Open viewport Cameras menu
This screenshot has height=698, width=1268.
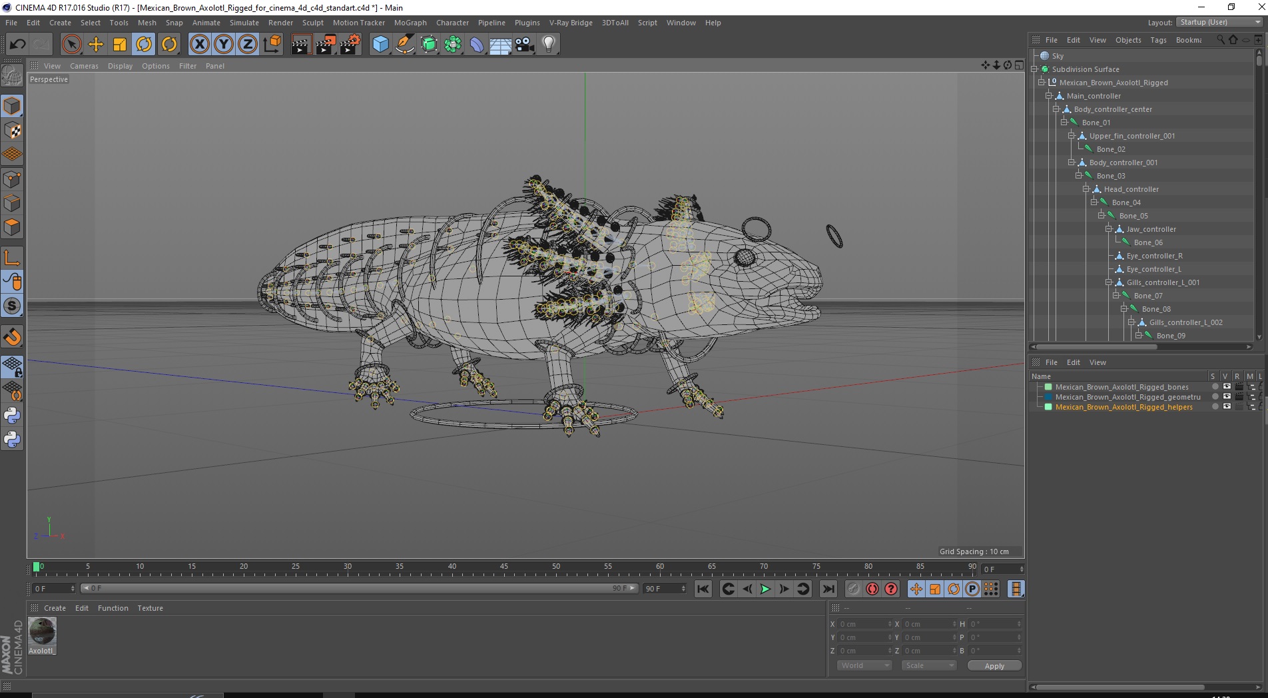click(84, 66)
